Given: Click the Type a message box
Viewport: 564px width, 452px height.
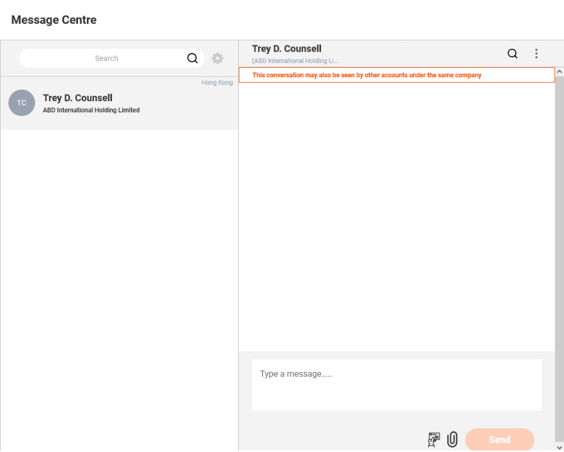Looking at the screenshot, I should [x=397, y=385].
